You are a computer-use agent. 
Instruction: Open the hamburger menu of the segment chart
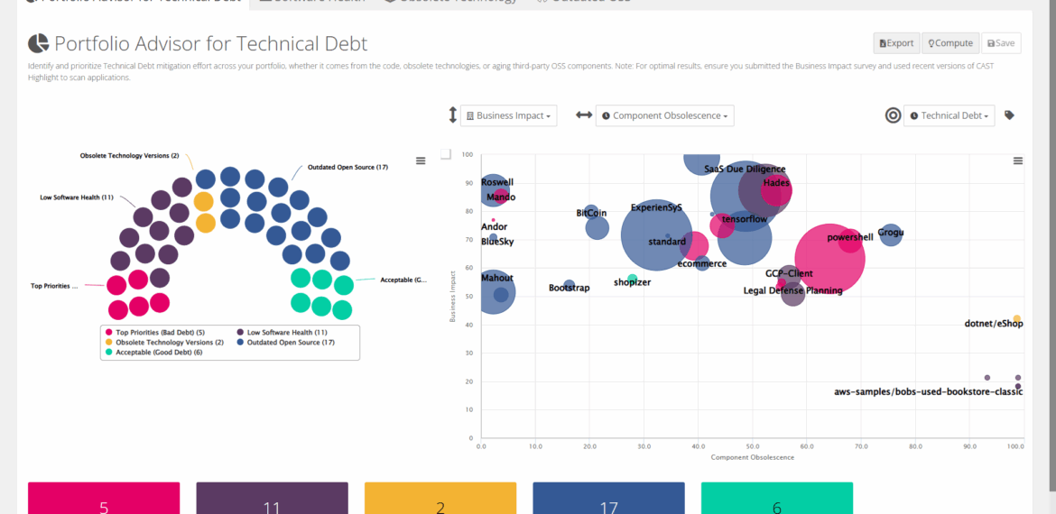(x=421, y=161)
